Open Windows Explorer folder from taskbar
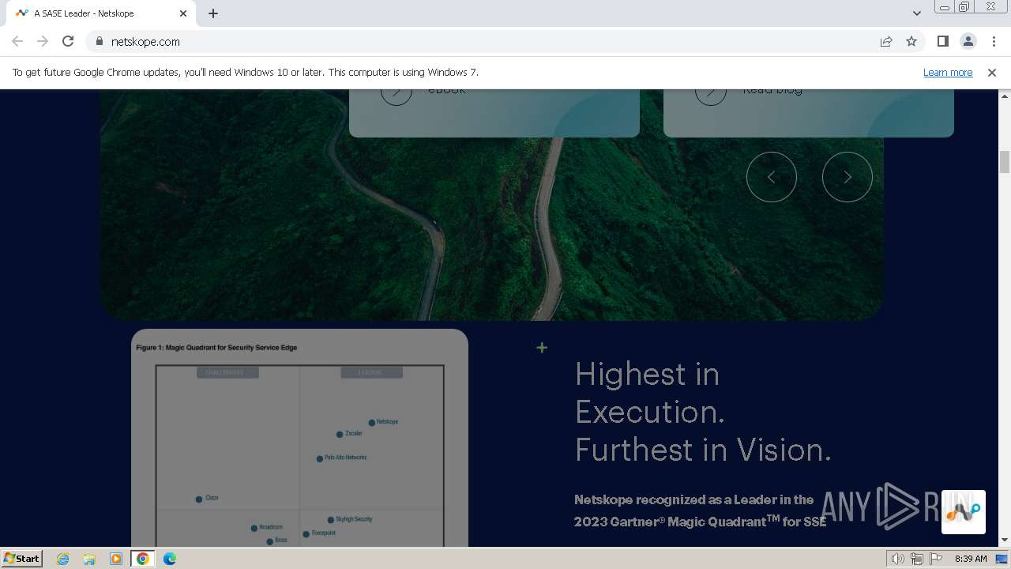The height and width of the screenshot is (569, 1011). 89,559
